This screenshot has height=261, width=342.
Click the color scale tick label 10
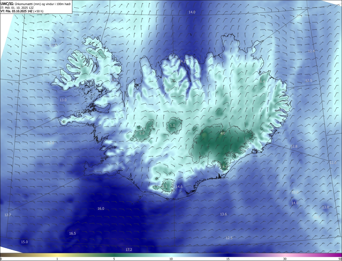(171, 259)
